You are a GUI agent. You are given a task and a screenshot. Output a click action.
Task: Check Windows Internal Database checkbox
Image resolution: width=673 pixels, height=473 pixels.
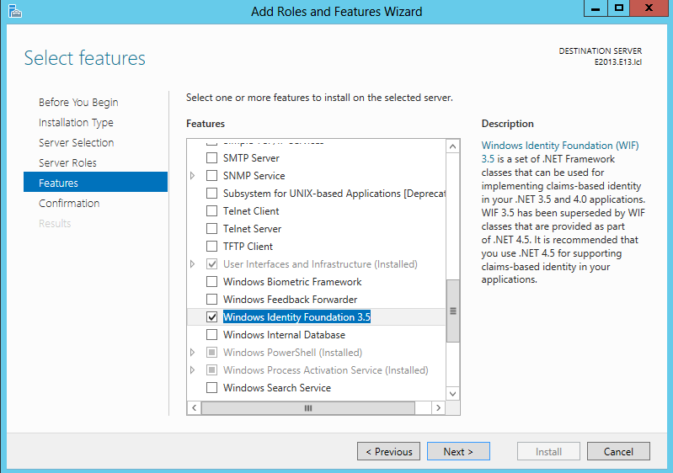click(x=211, y=334)
